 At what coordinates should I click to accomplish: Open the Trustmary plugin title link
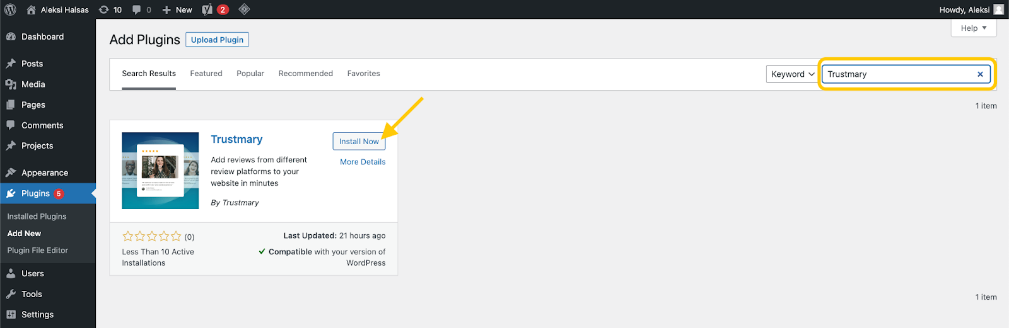tap(236, 140)
